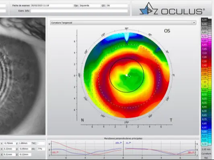The image size is (214, 160).
Task: Click the Meridianos perpendiculares principales title
Action: (x=123, y=138)
